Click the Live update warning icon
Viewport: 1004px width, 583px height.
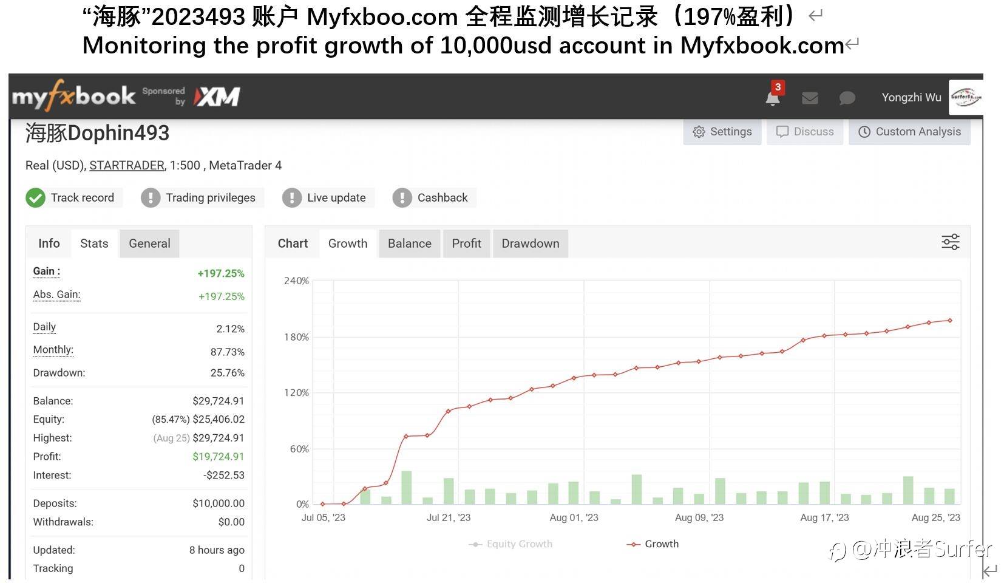[x=292, y=197]
